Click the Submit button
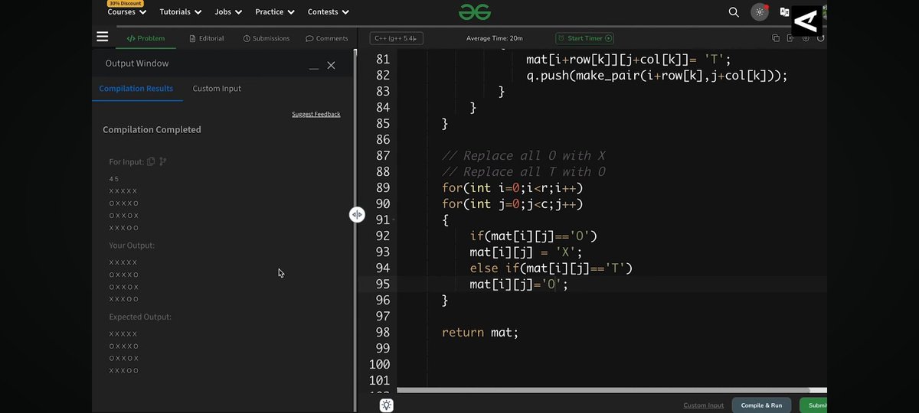The width and height of the screenshot is (919, 413). [x=814, y=405]
